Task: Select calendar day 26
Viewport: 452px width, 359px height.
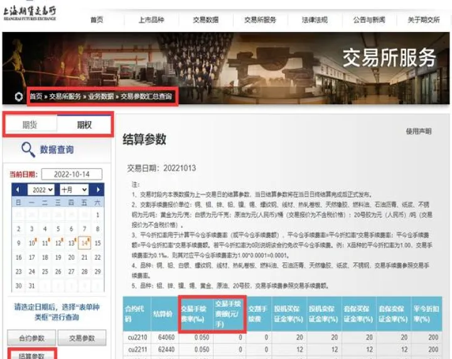Action: click(x=58, y=271)
